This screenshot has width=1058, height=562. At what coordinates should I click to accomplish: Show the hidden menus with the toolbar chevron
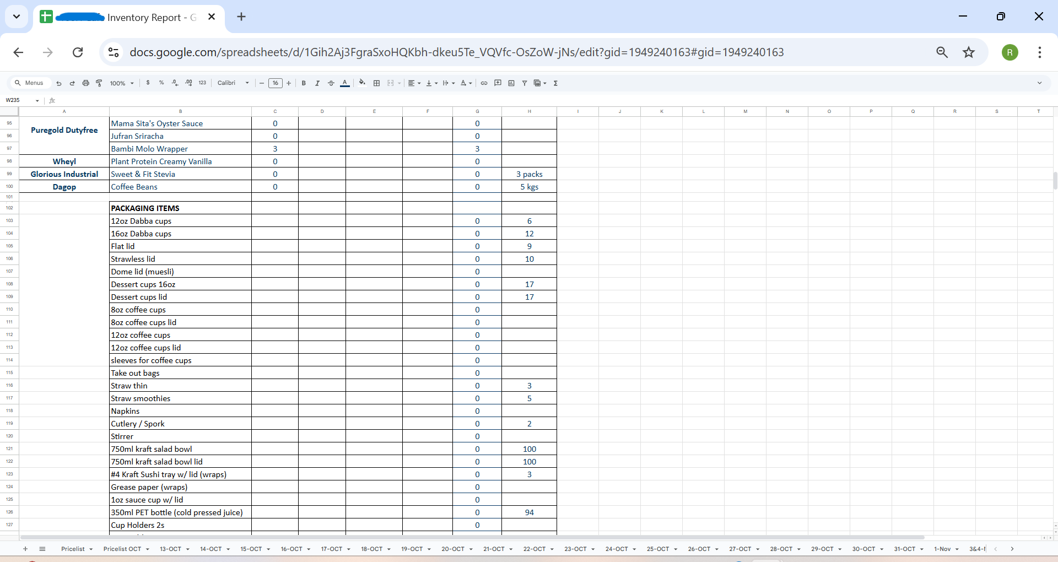(x=1039, y=83)
